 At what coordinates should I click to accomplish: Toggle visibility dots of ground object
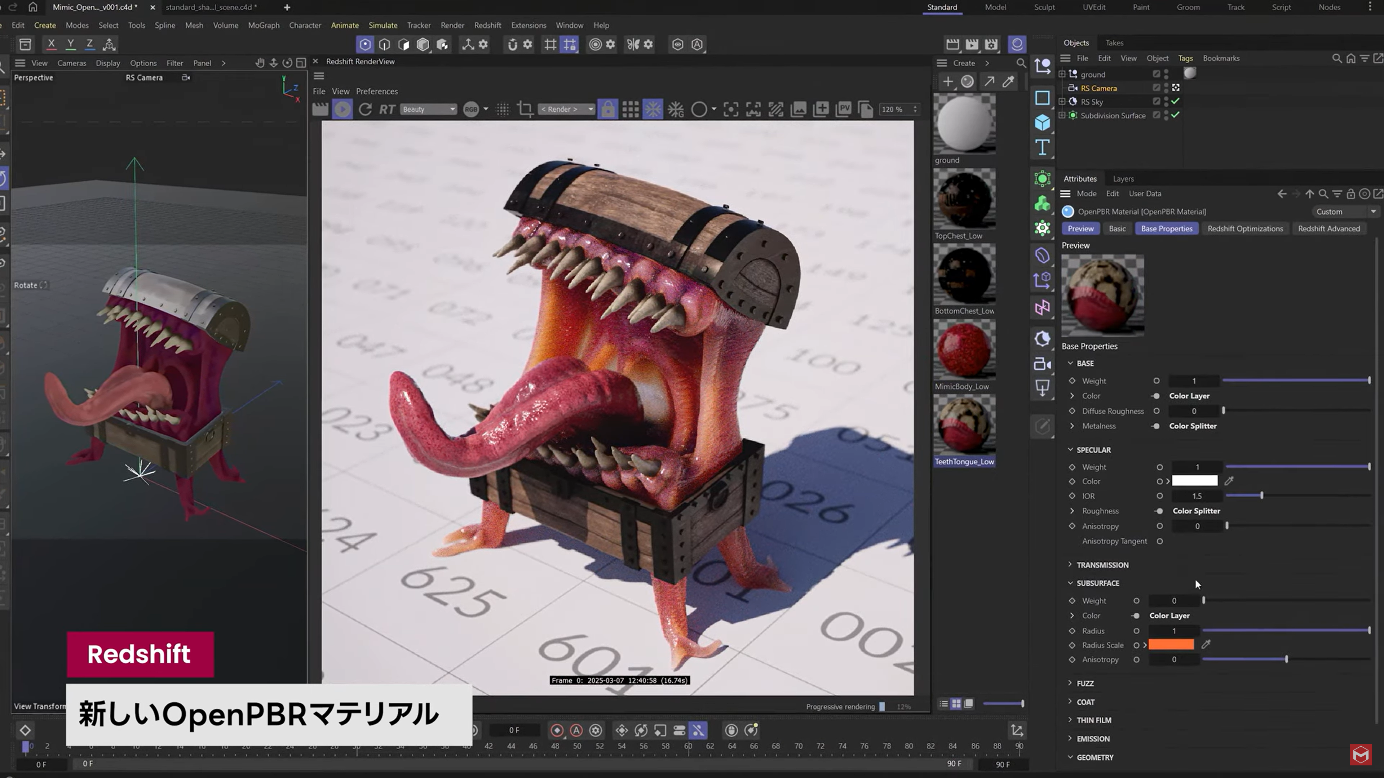tap(1166, 74)
